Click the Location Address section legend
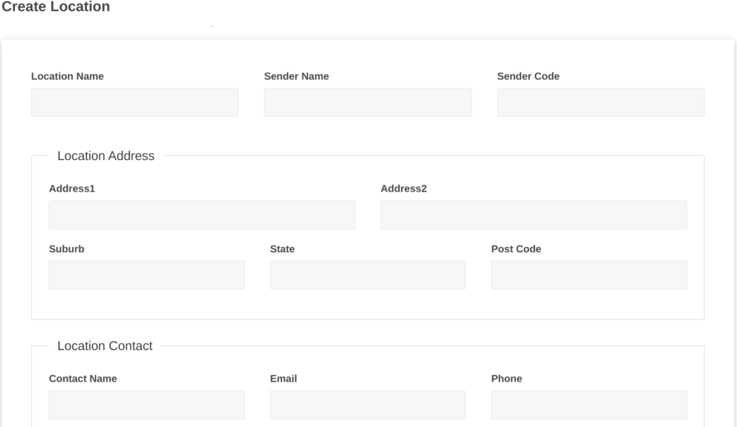 point(106,156)
